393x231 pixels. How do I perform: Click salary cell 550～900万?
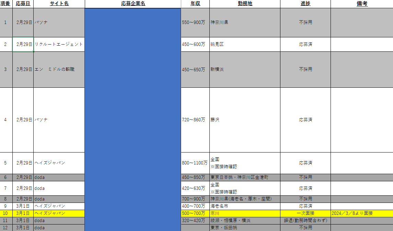click(195, 23)
